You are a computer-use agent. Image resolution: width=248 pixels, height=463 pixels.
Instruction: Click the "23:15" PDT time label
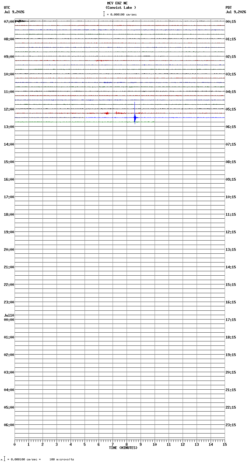pyautogui.click(x=231, y=425)
